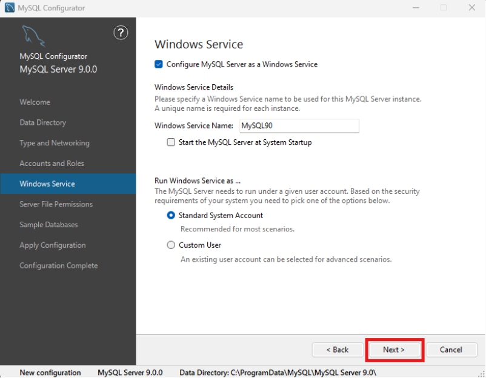
Task: Select the Custom User radio button
Action: tap(171, 245)
